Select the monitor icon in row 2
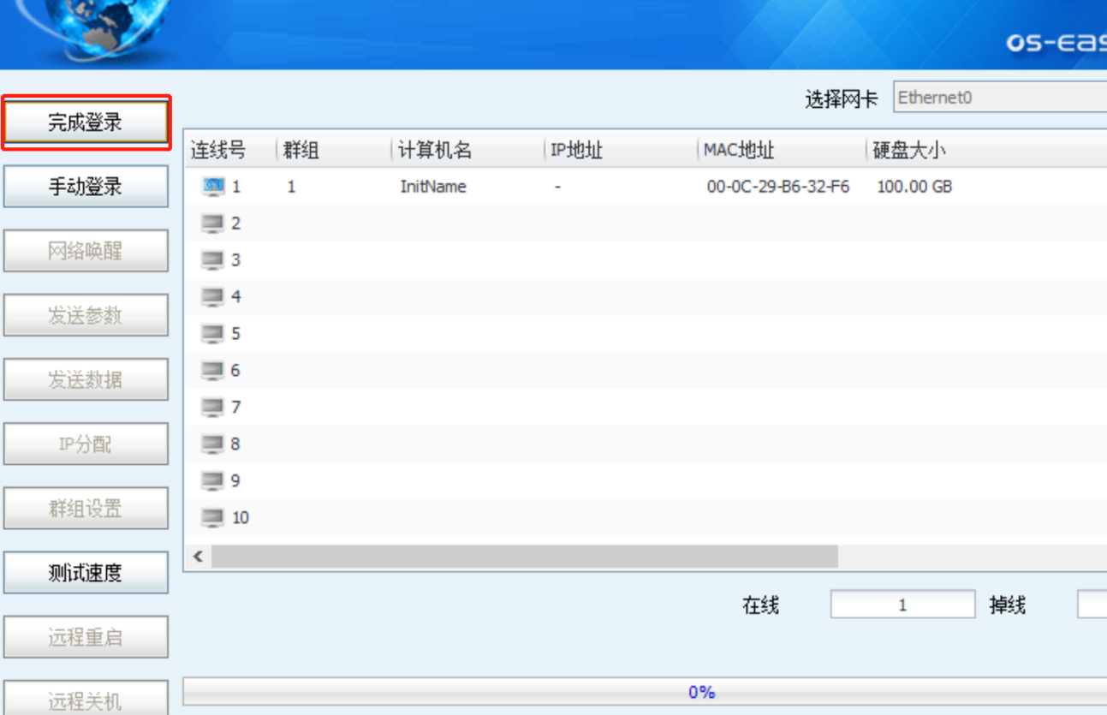The image size is (1107, 715). (x=212, y=223)
